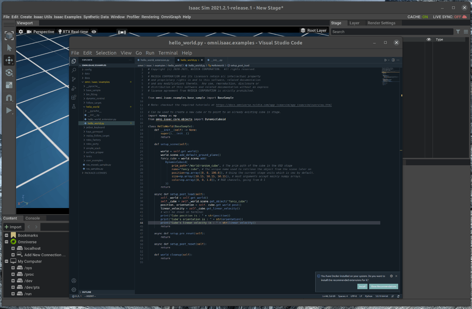
Task: Open the OmniGraph menu in Isaac Sim
Action: 171,17
